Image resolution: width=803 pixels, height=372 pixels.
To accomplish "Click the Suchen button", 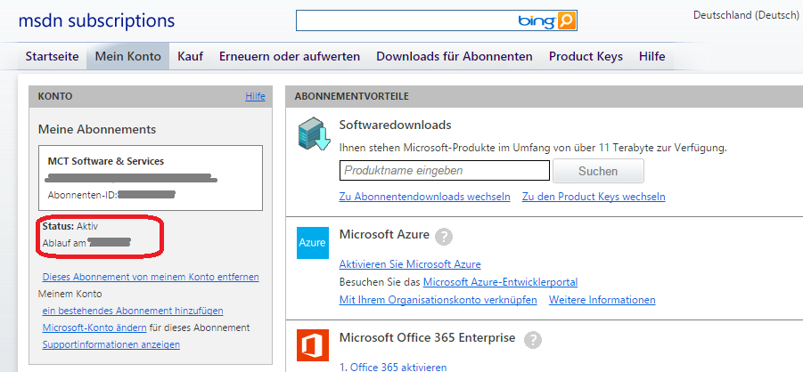I will (598, 171).
